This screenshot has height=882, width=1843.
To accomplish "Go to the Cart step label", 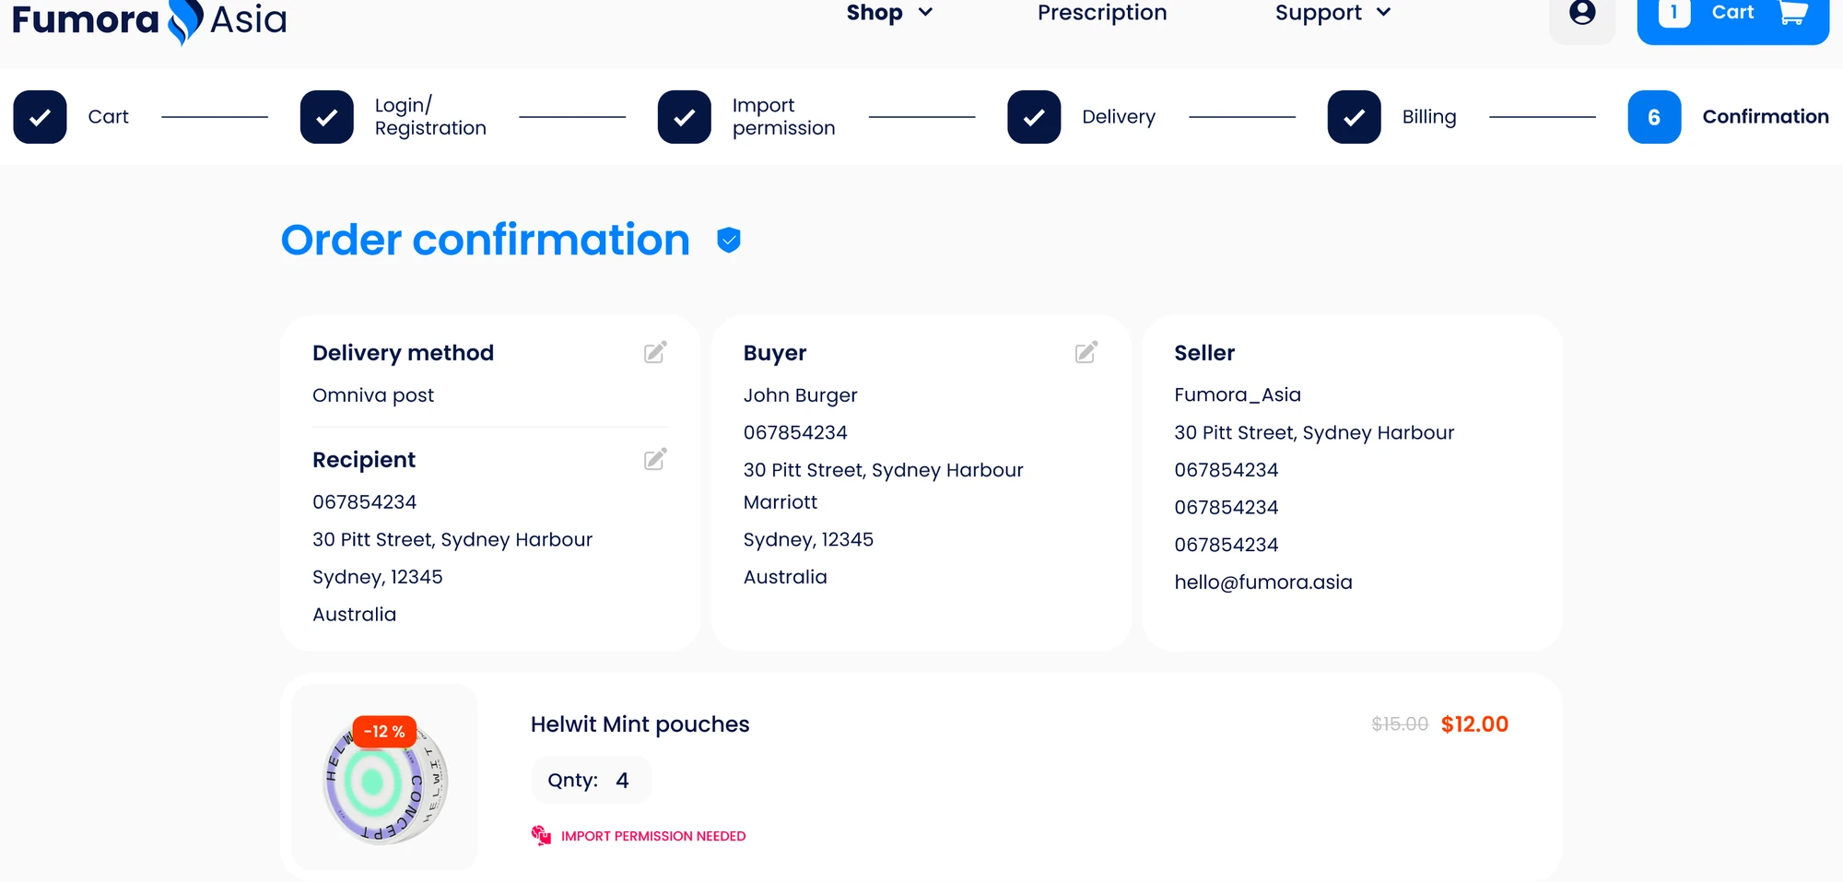I will pos(109,117).
